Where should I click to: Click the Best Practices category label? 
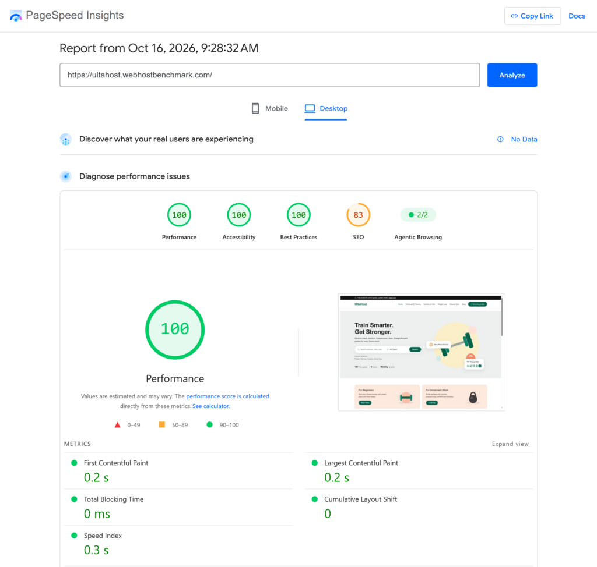(298, 237)
